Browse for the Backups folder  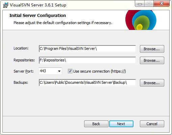point(152,83)
